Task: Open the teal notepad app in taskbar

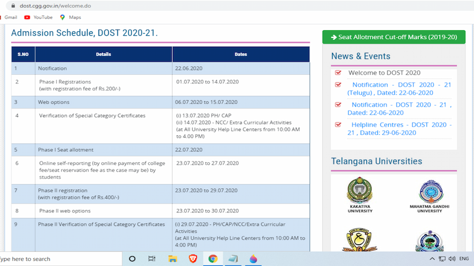Action: coord(233,259)
